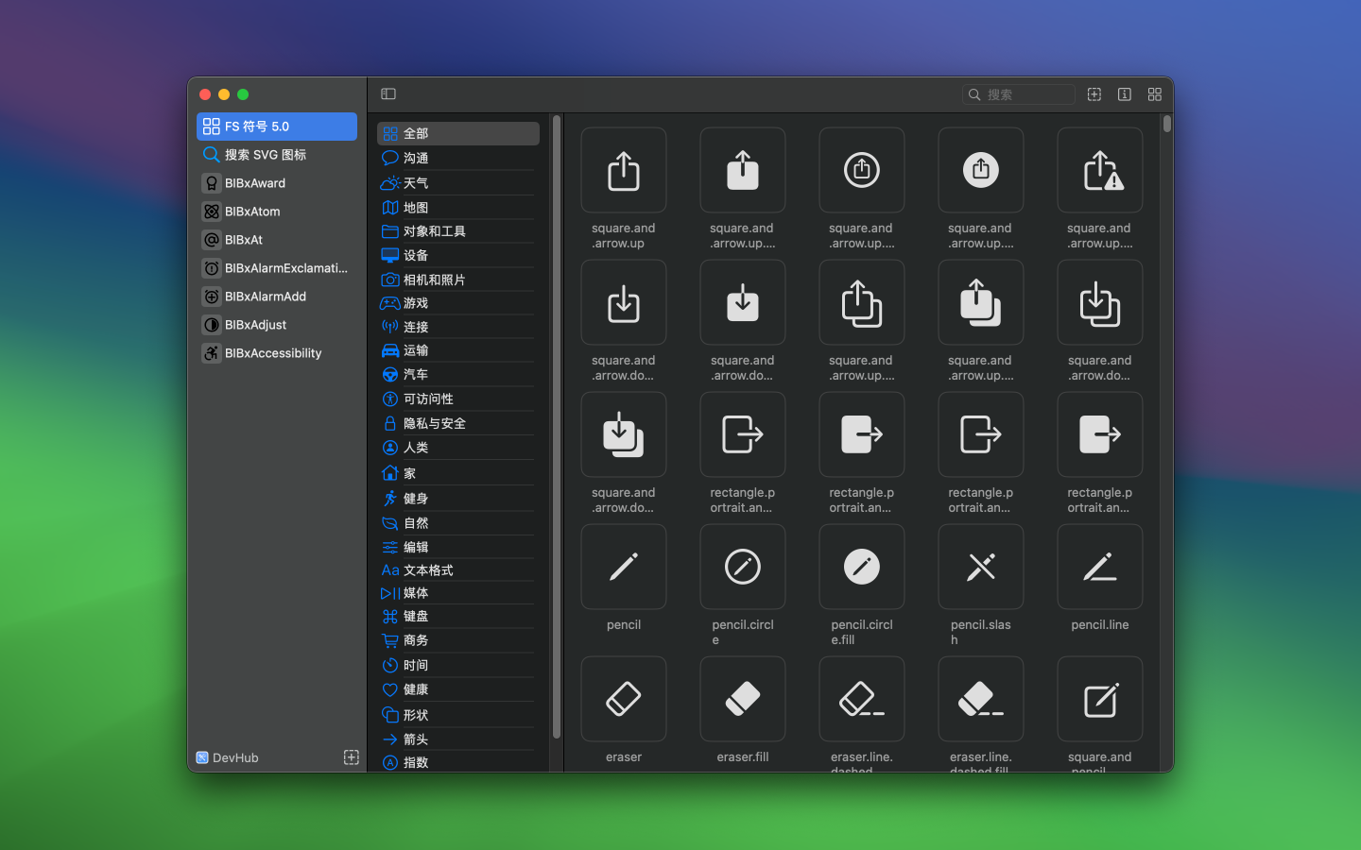Select BIBxAlarmExclamati... in the sidebar

pos(277,268)
